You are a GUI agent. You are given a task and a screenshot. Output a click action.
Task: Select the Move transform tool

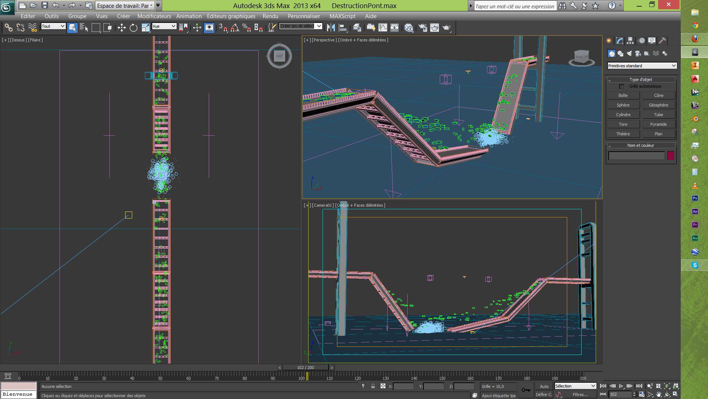click(x=122, y=28)
